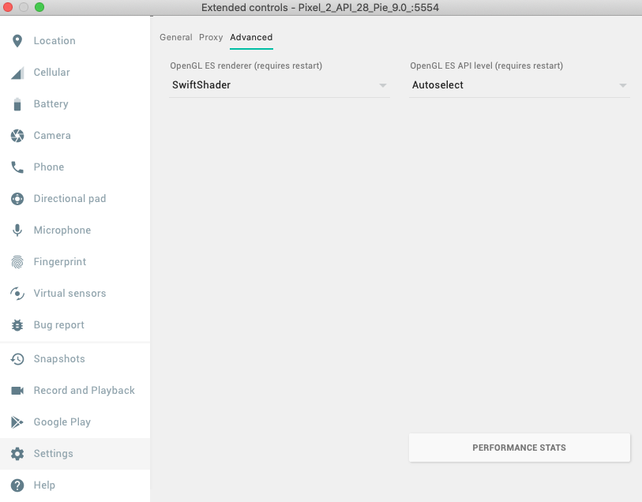This screenshot has height=502, width=642.
Task: Open the Cellular controls icon
Action: click(16, 72)
